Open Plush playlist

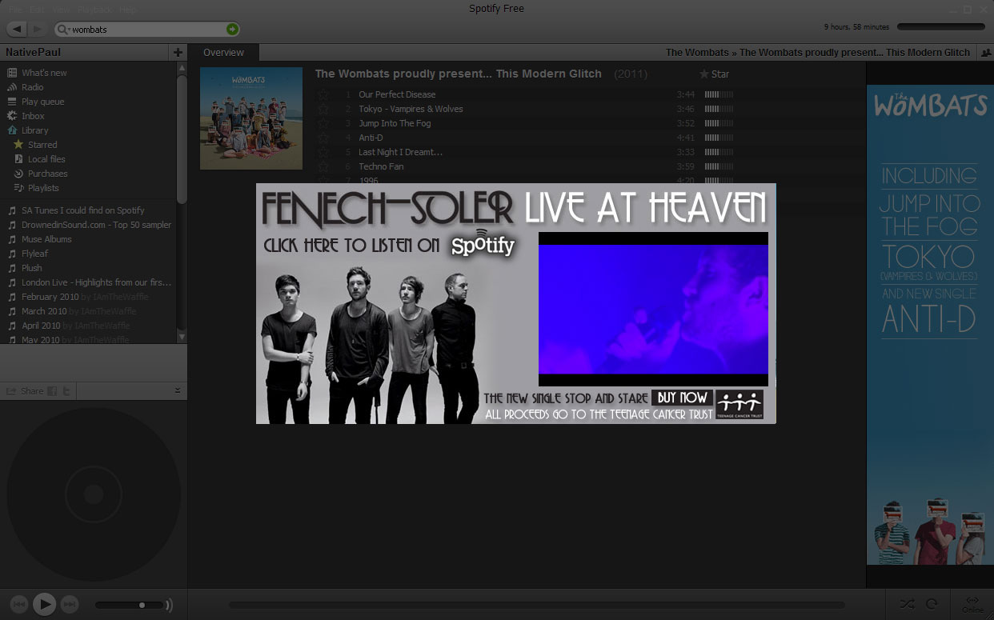[x=32, y=268]
